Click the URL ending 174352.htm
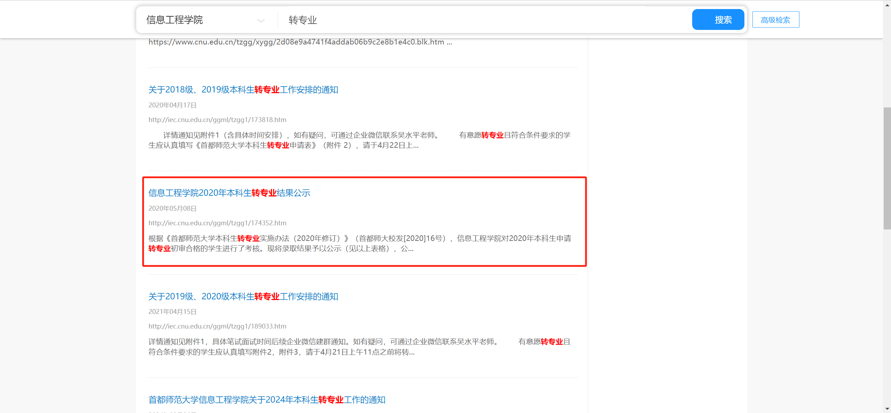The height and width of the screenshot is (413, 891). (217, 223)
